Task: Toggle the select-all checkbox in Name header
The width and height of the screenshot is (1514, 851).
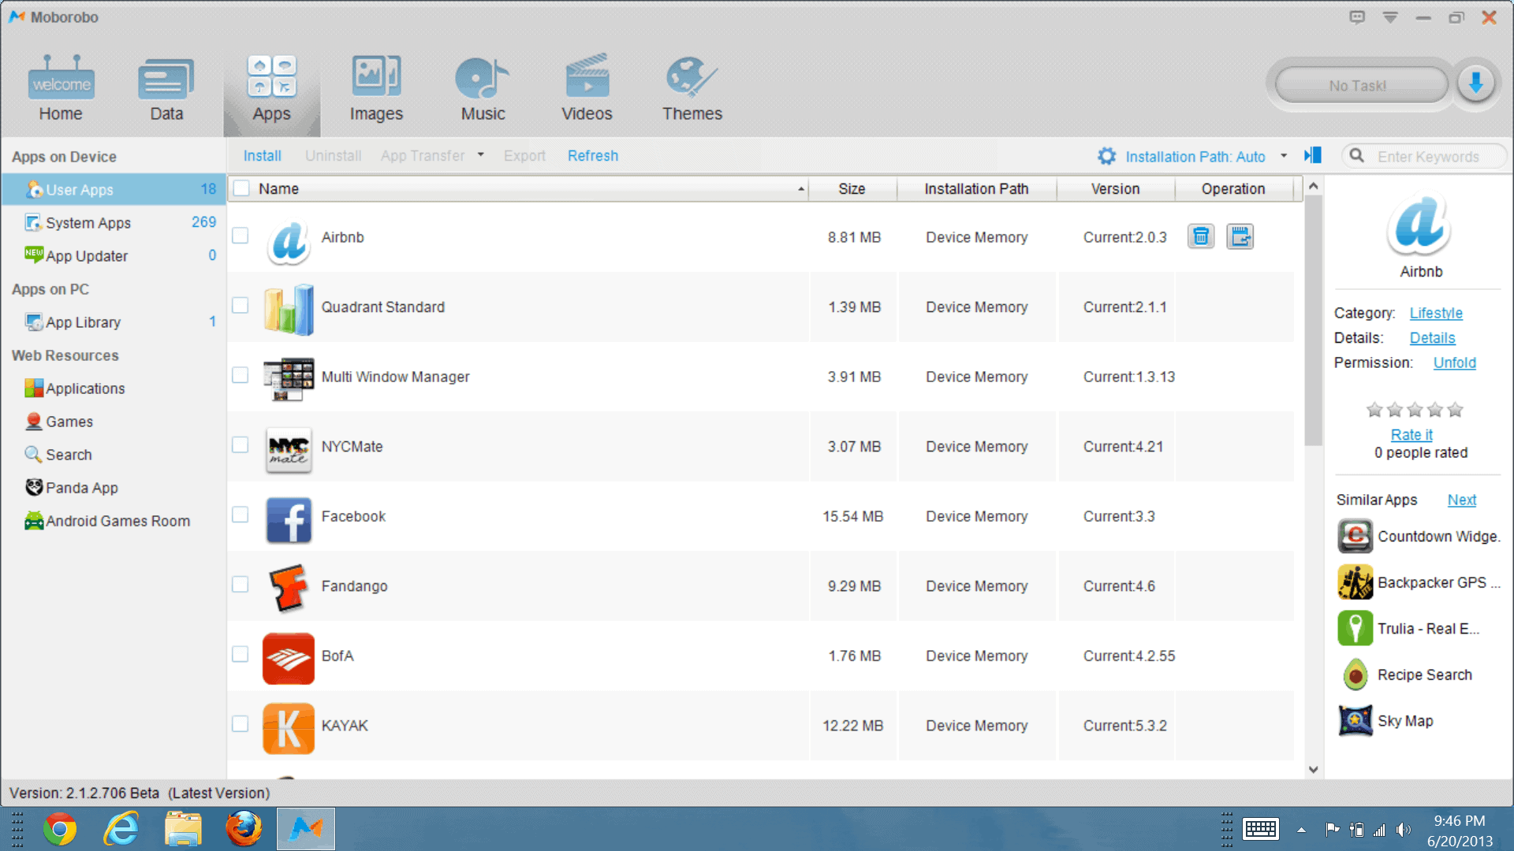Action: click(241, 188)
